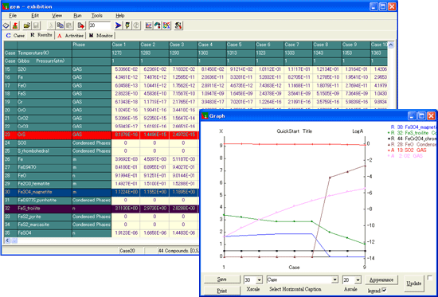The image size is (438, 297).
Task: Click the red figure icon in toolbar
Action: pos(15,25)
